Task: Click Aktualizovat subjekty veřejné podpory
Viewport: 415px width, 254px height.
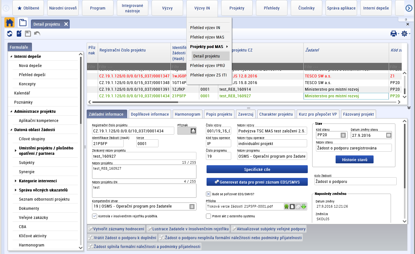Action: 269,229
